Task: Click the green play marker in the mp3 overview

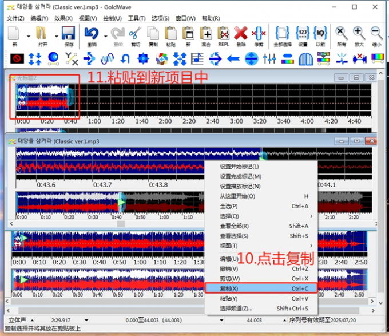Action: tap(121, 203)
